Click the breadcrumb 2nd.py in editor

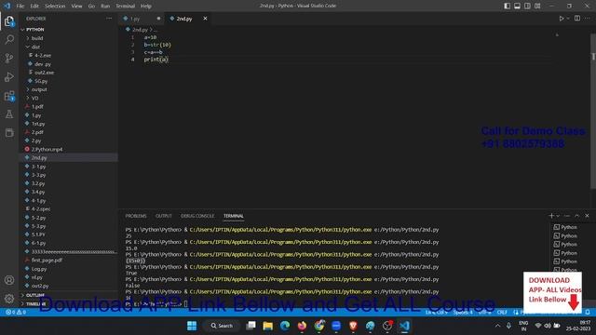(140, 29)
